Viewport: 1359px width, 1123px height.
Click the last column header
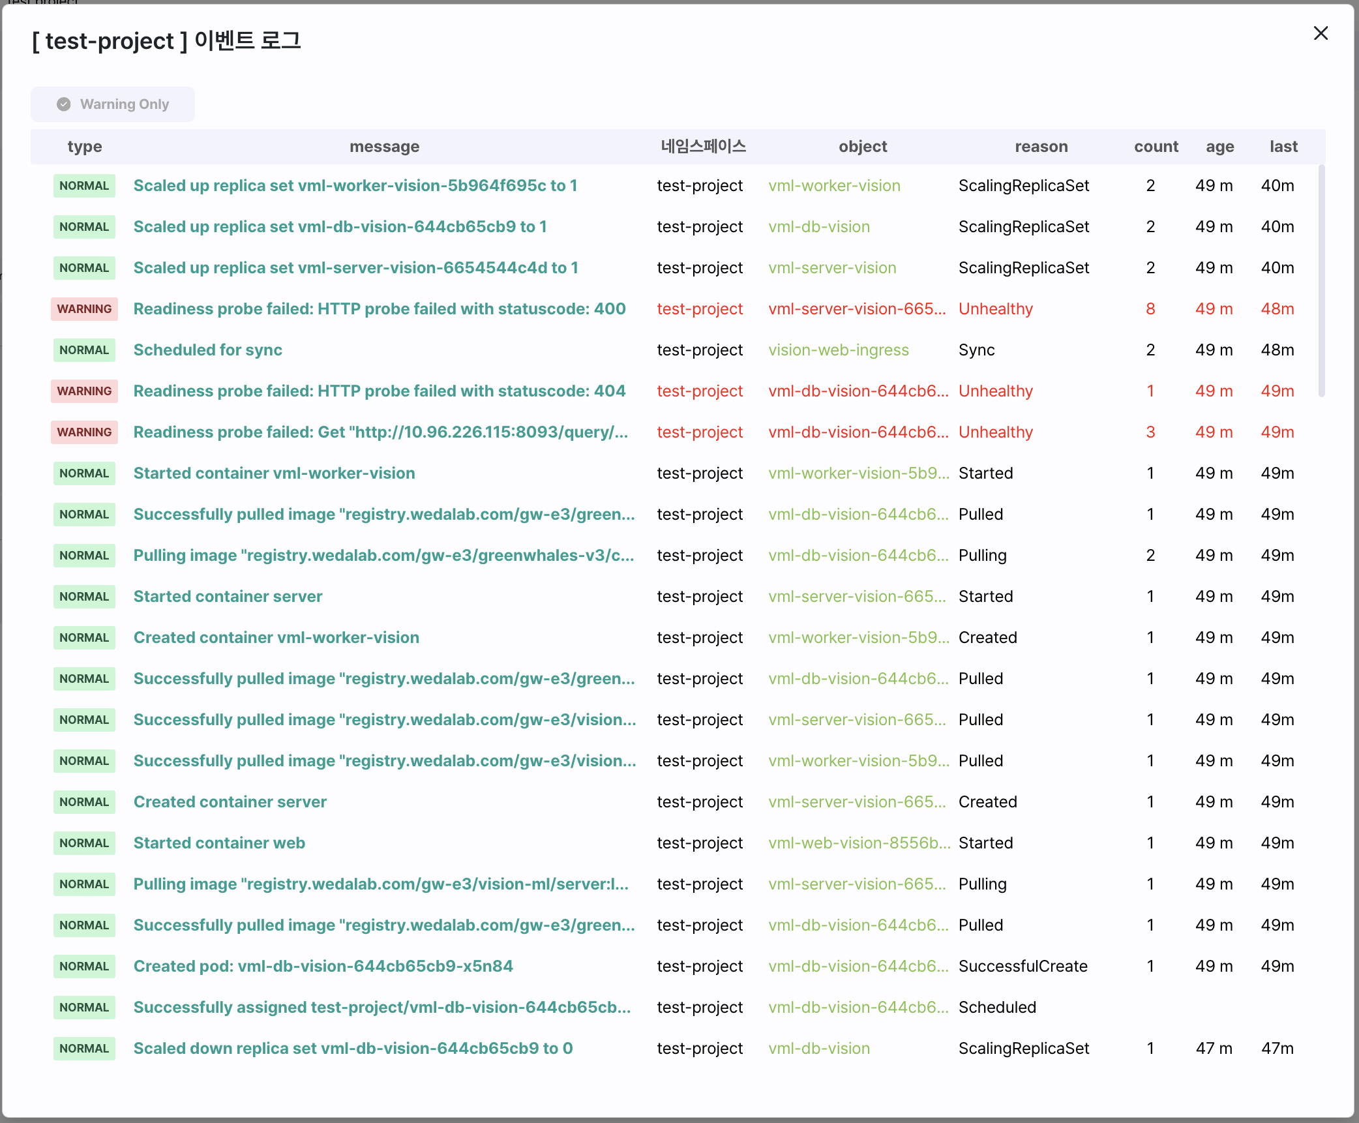pyautogui.click(x=1283, y=147)
